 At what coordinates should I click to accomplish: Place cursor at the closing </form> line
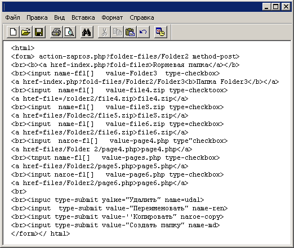tap(41, 233)
